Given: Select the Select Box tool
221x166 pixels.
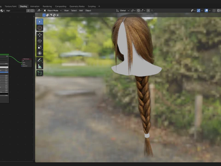Looking at the screenshot, I should (40, 22).
